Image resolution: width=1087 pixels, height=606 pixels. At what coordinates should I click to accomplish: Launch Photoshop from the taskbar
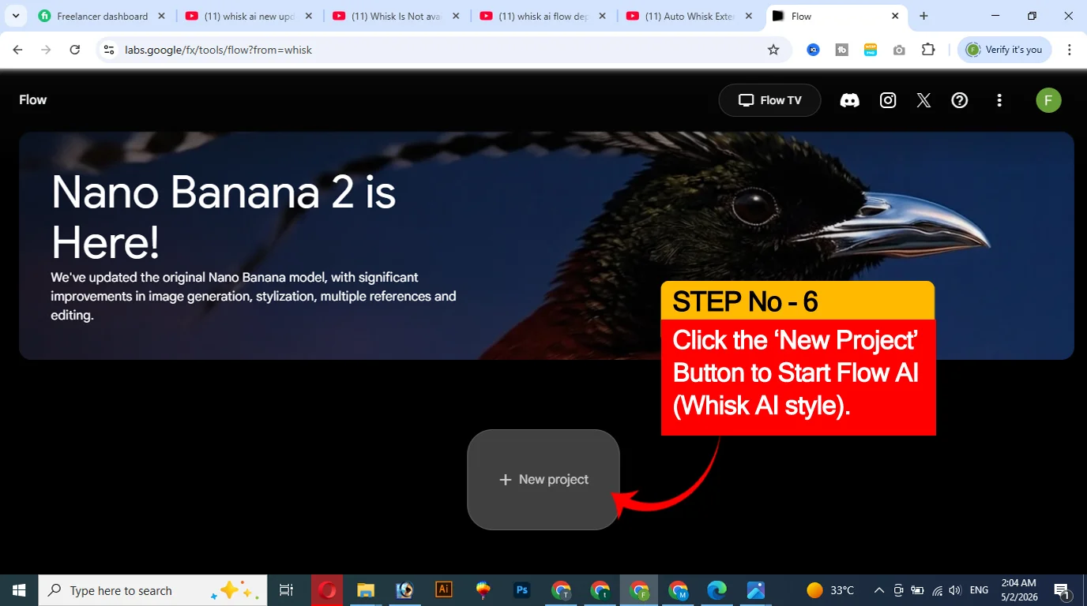pyautogui.click(x=521, y=589)
